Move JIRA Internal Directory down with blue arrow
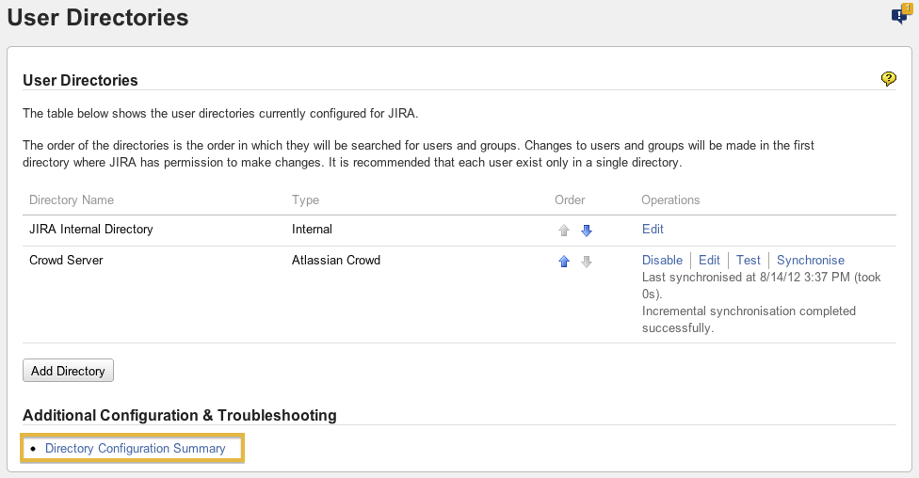Viewport: 919px width, 478px height. coord(587,231)
